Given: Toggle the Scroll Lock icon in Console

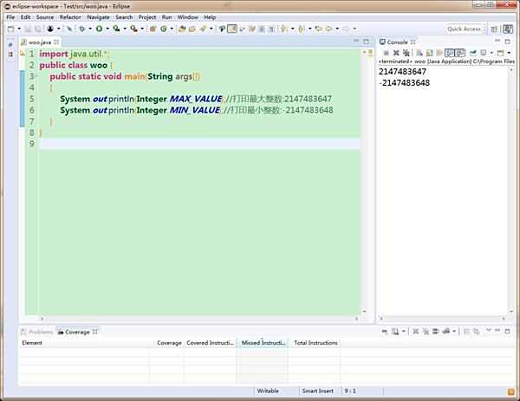Looking at the screenshot, I should tap(430, 53).
